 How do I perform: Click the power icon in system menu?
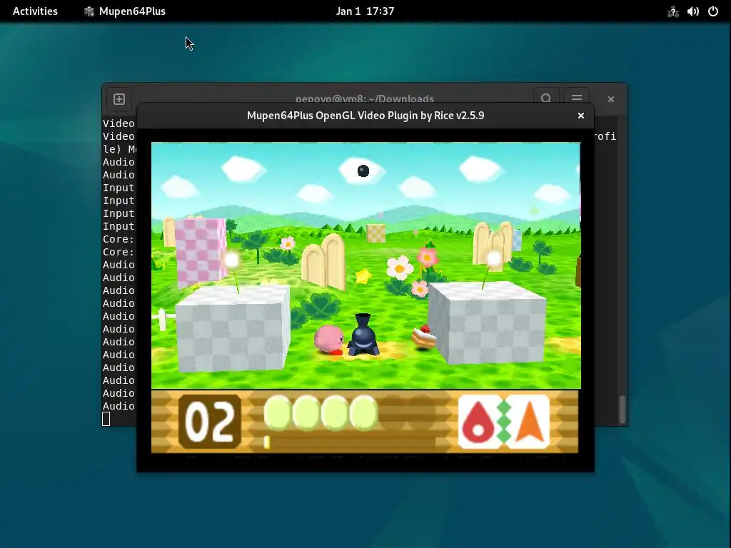[713, 11]
